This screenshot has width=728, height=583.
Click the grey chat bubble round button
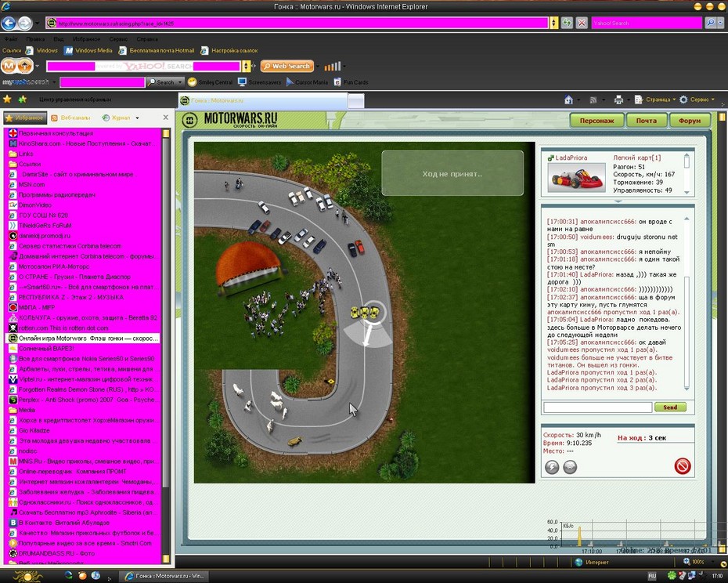tap(570, 467)
